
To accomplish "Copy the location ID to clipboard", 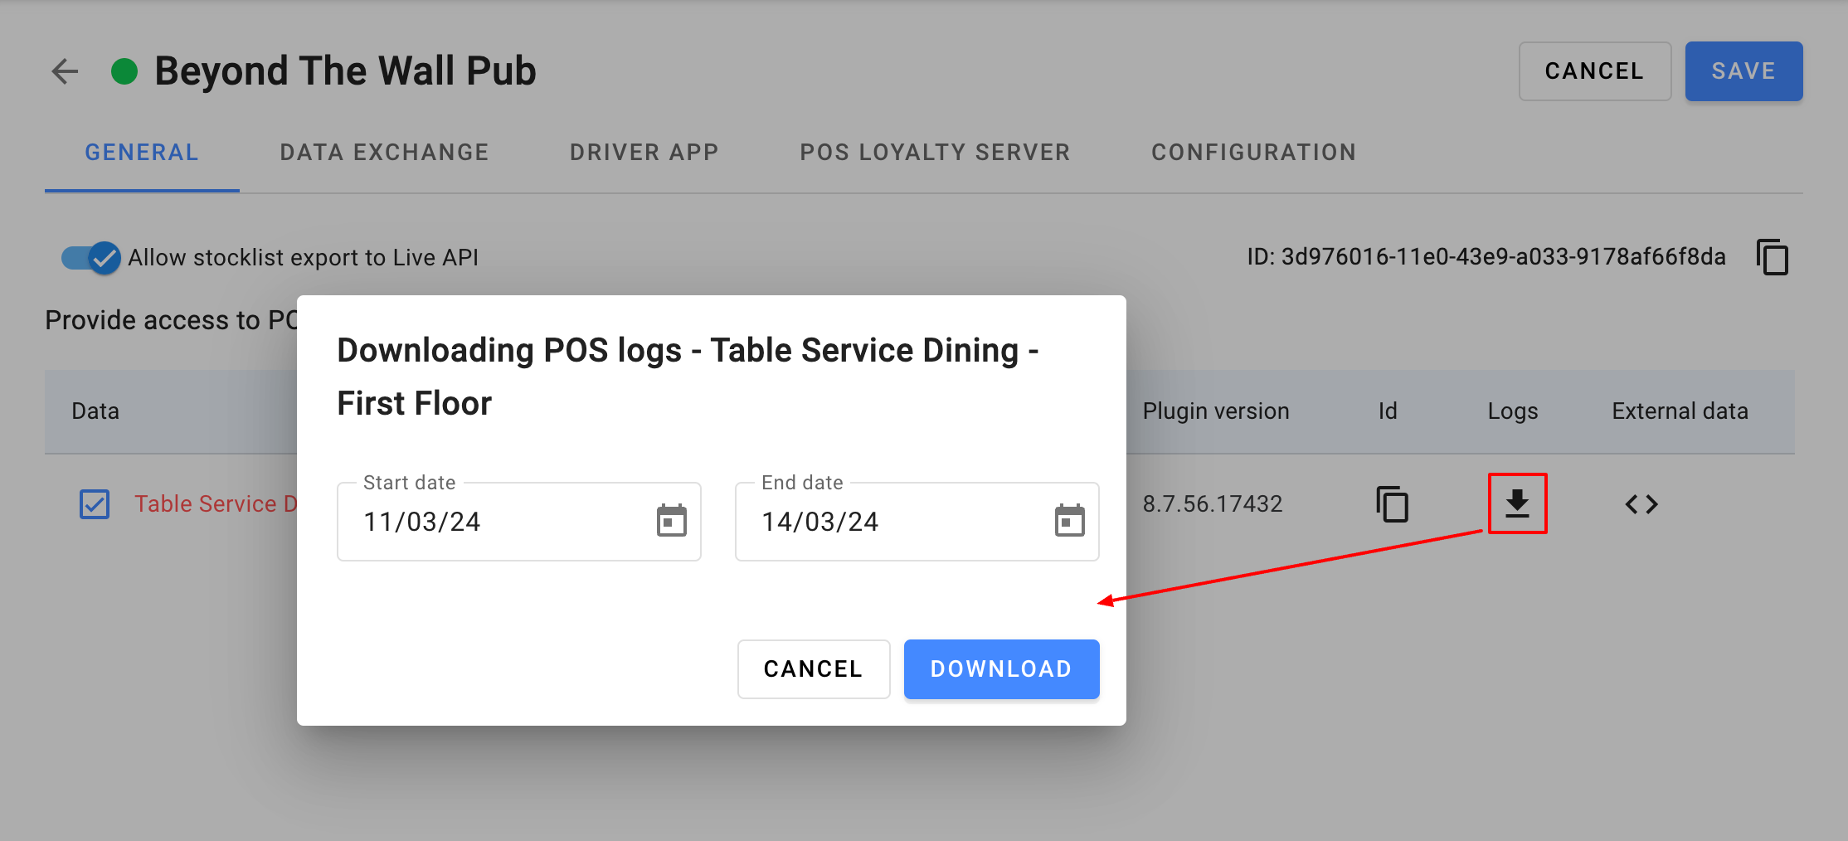I will pyautogui.click(x=1772, y=257).
